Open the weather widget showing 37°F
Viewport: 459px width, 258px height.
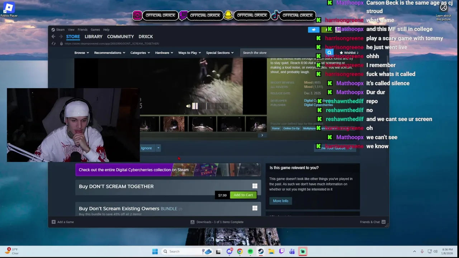tap(12, 251)
